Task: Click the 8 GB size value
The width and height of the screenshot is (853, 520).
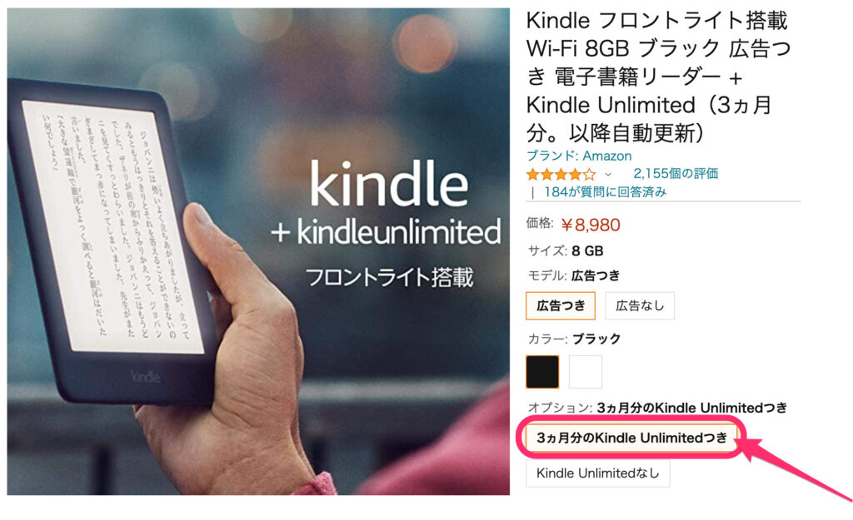Action: 587,251
